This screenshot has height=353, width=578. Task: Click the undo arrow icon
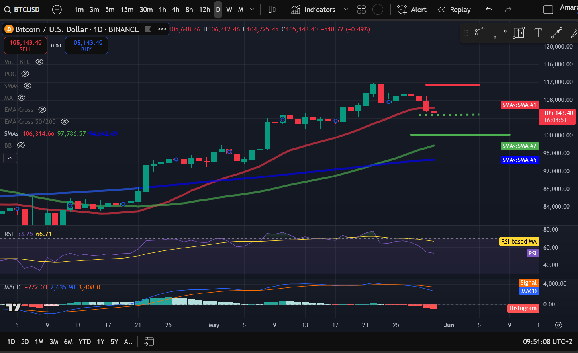point(489,10)
